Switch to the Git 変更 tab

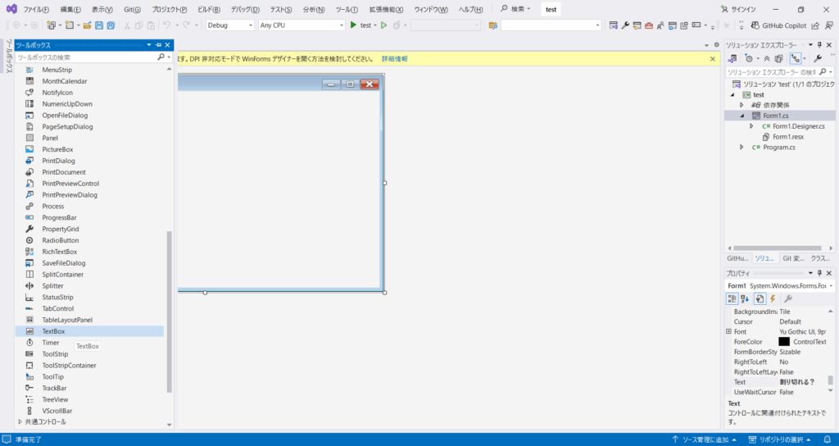click(793, 257)
